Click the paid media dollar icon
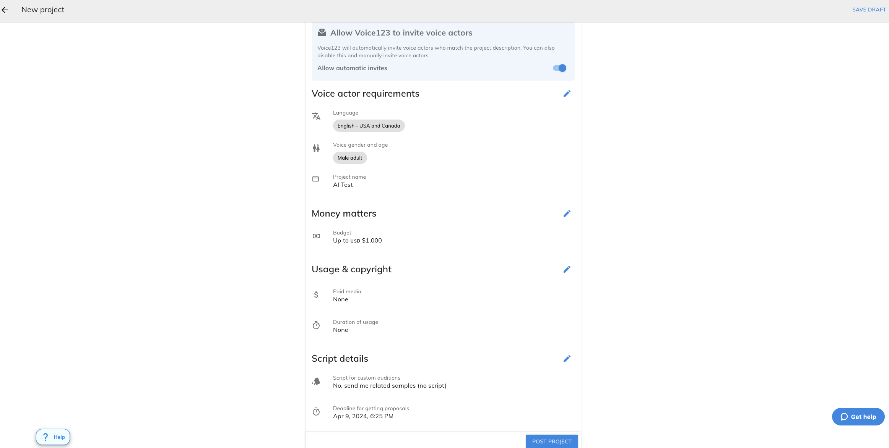The width and height of the screenshot is (889, 448). [316, 295]
